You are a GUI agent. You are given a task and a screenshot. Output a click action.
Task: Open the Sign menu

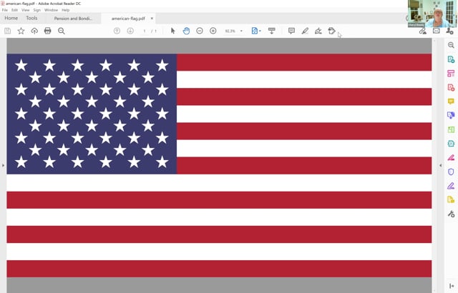pyautogui.click(x=36, y=10)
